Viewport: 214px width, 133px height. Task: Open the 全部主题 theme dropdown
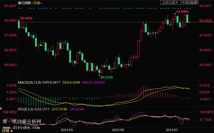[x=171, y=2]
